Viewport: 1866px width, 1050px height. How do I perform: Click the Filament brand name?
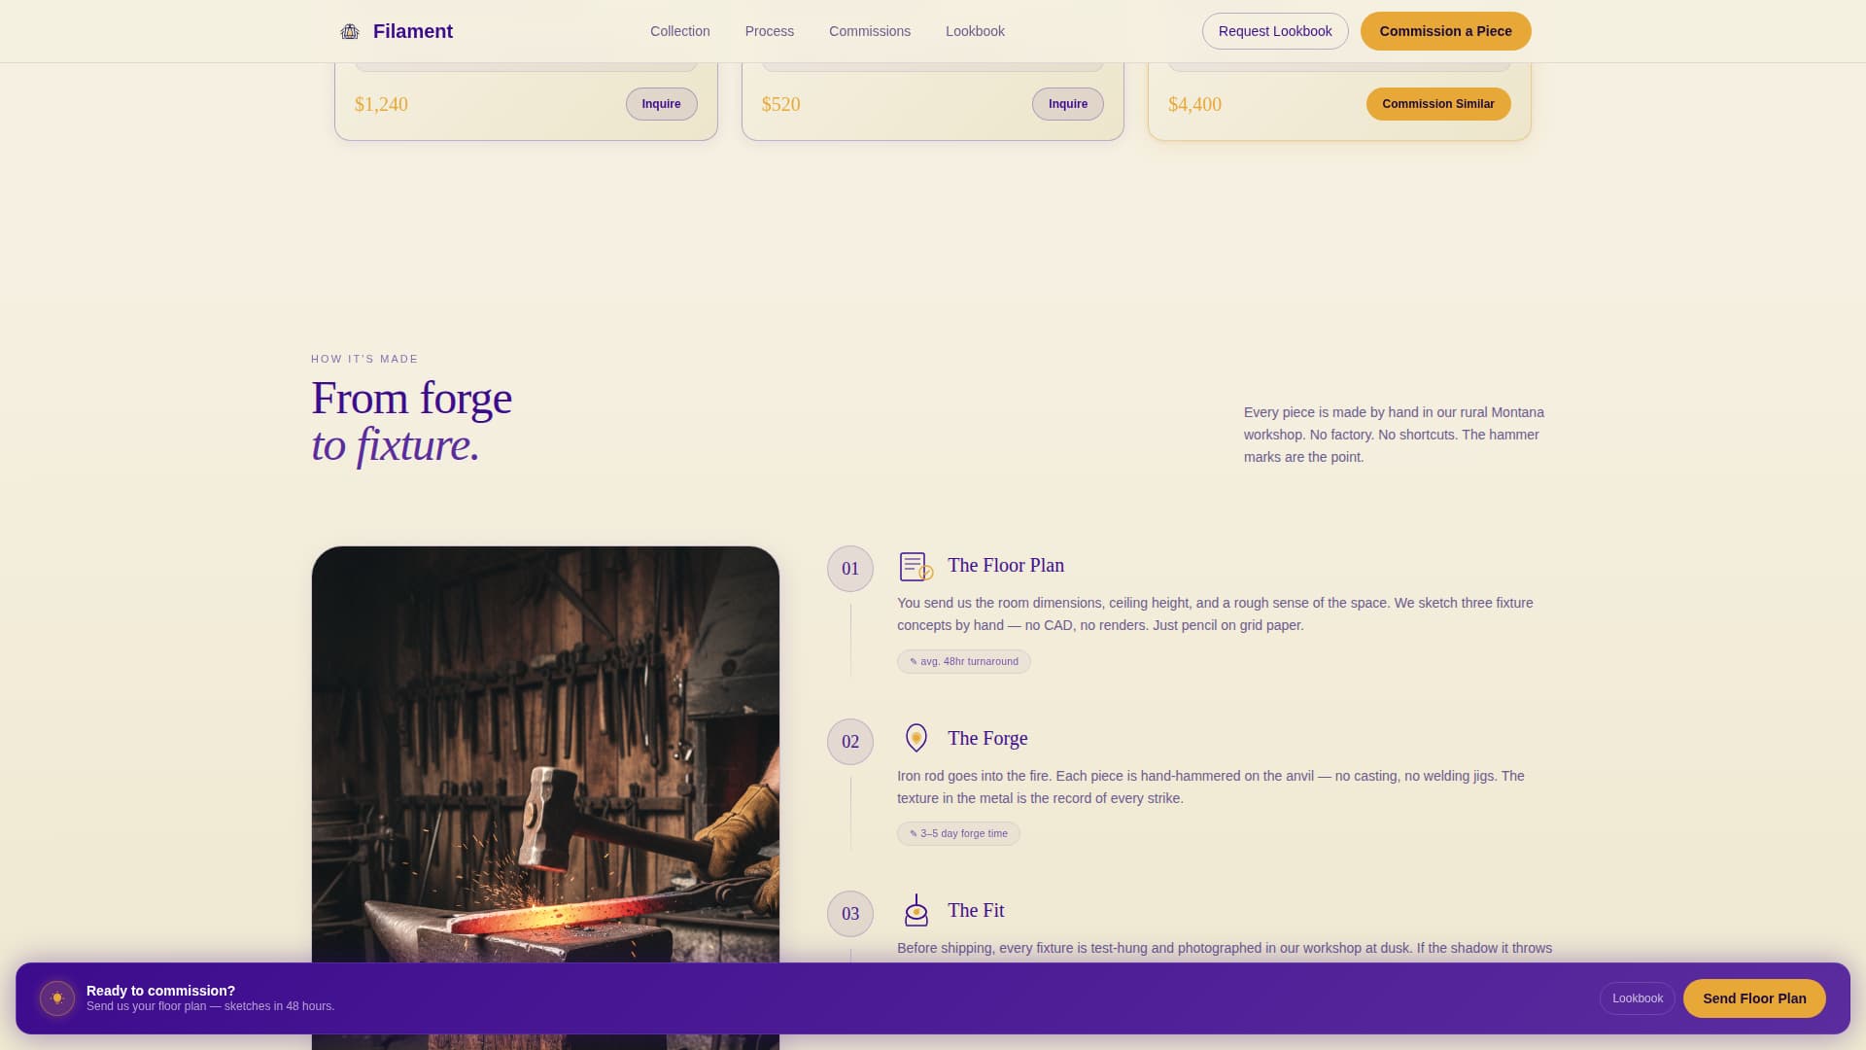click(412, 31)
